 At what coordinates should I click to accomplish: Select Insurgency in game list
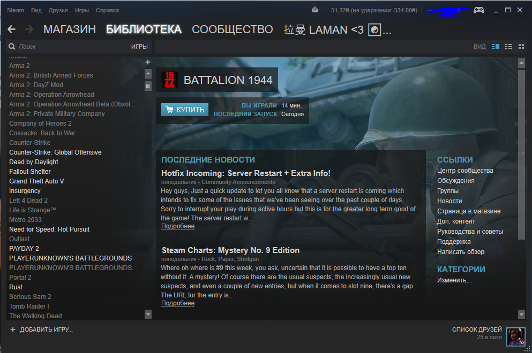25,191
